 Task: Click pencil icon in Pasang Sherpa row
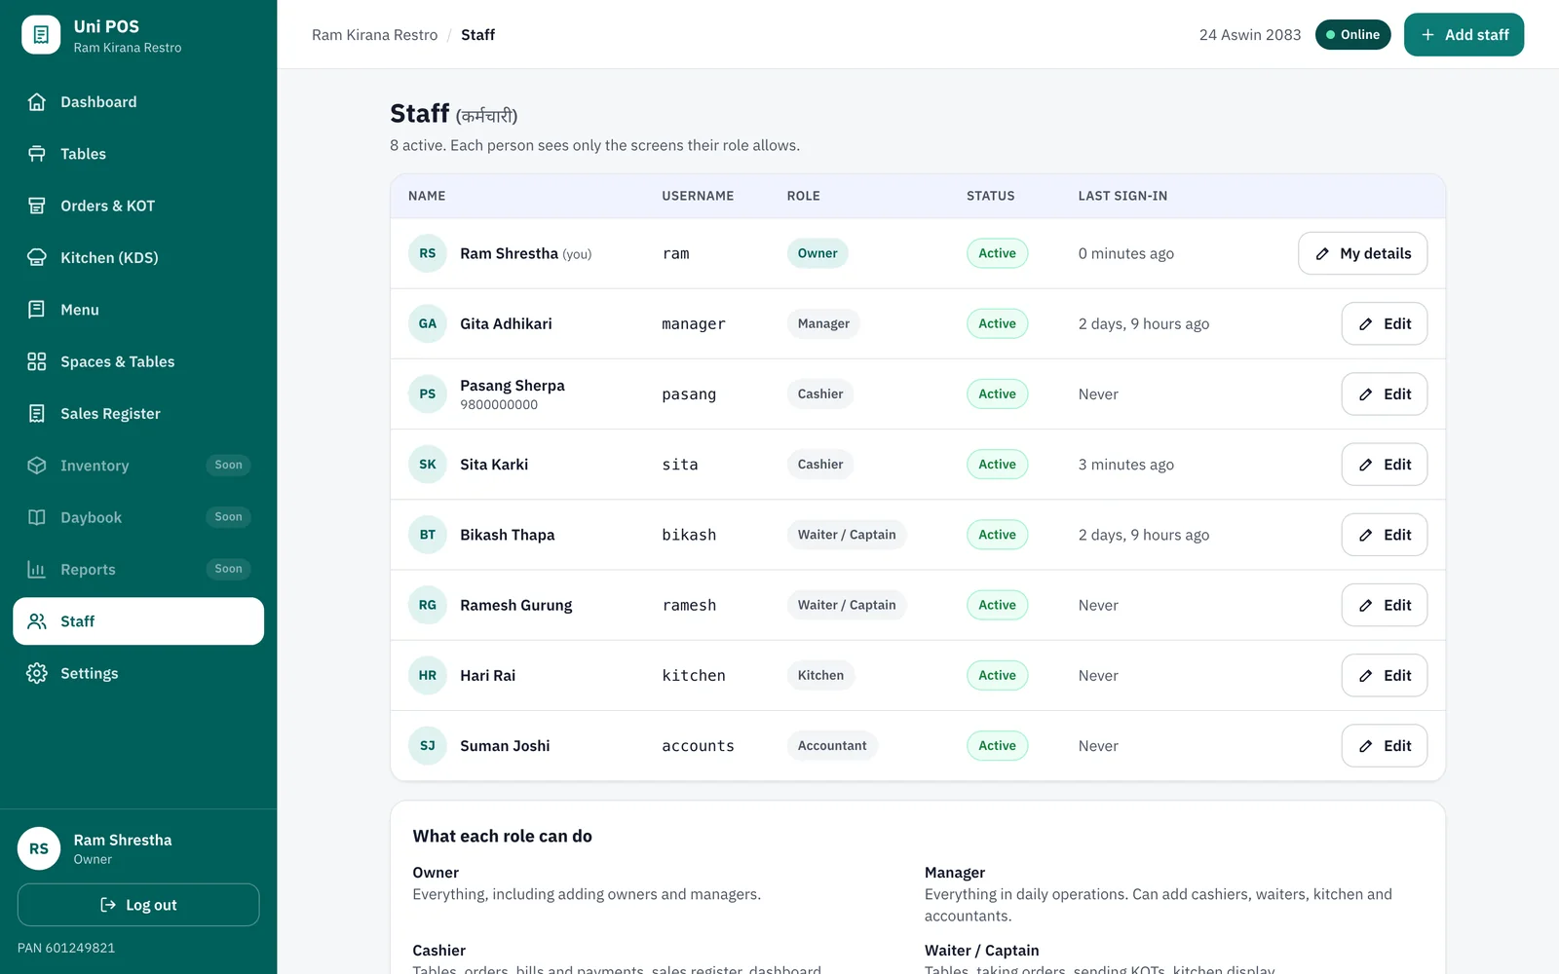pos(1366,394)
